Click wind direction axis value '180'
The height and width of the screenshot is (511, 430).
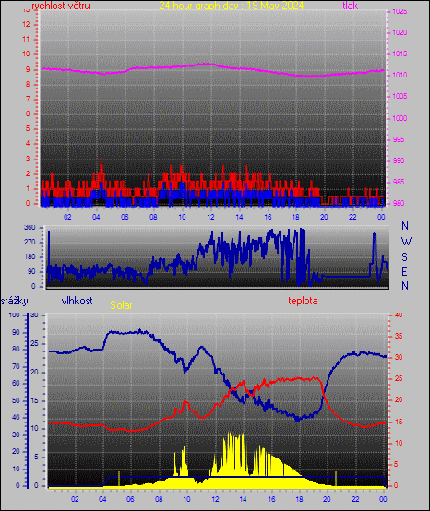tap(30, 256)
